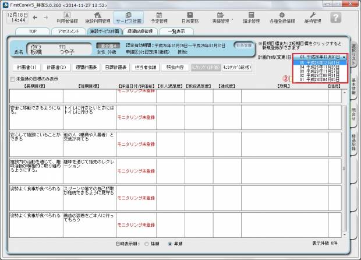Image resolution: width=361 pixels, height=260 pixels.
Task: Enable 未登録の目標のみ表示 checkbox
Action: 12,79
